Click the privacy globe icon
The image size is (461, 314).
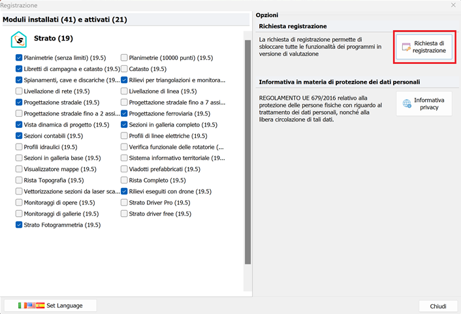pyautogui.click(x=407, y=104)
